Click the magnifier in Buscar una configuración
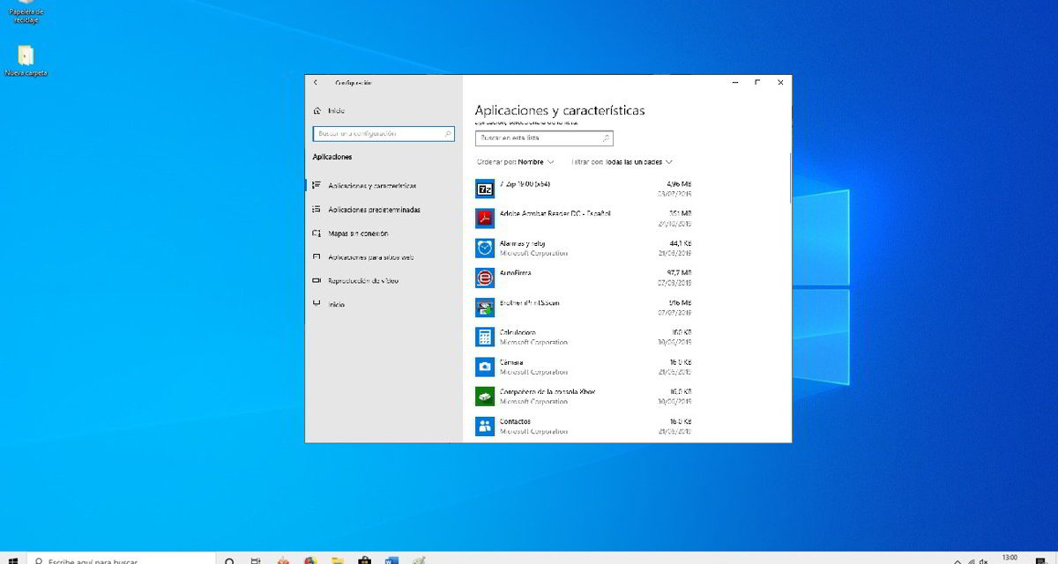The width and height of the screenshot is (1058, 564). [447, 134]
